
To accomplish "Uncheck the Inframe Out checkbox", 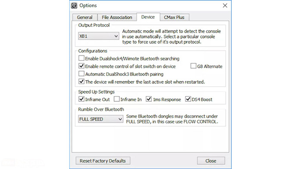I will [81, 99].
